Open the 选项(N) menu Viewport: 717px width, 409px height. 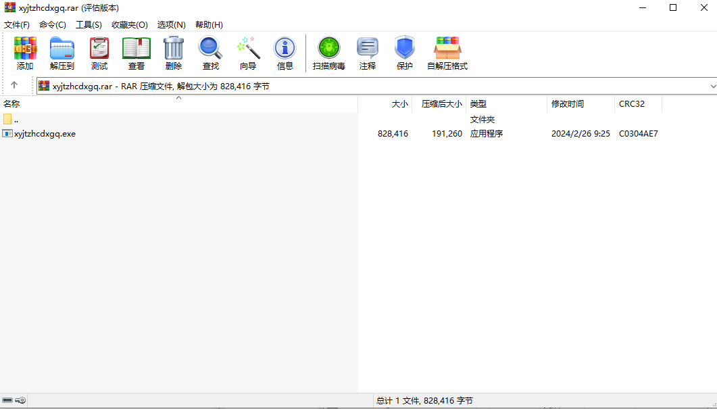click(172, 25)
